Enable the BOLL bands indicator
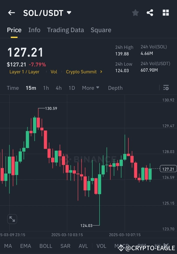 coord(46,246)
